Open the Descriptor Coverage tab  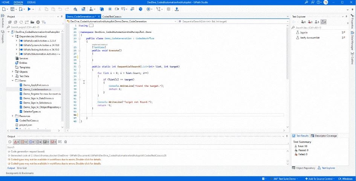coord(324,136)
